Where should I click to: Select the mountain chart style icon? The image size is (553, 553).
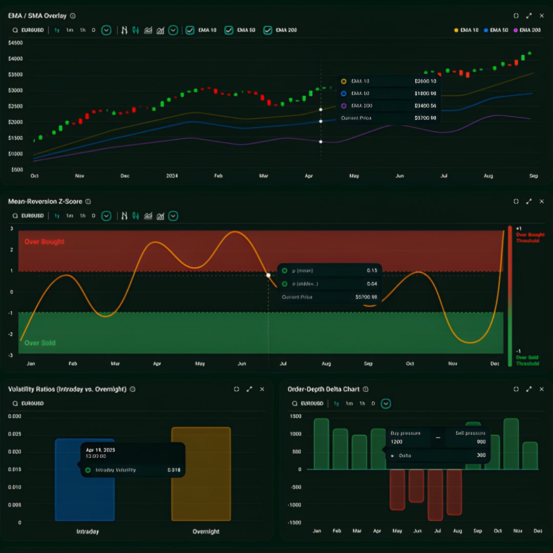point(160,30)
